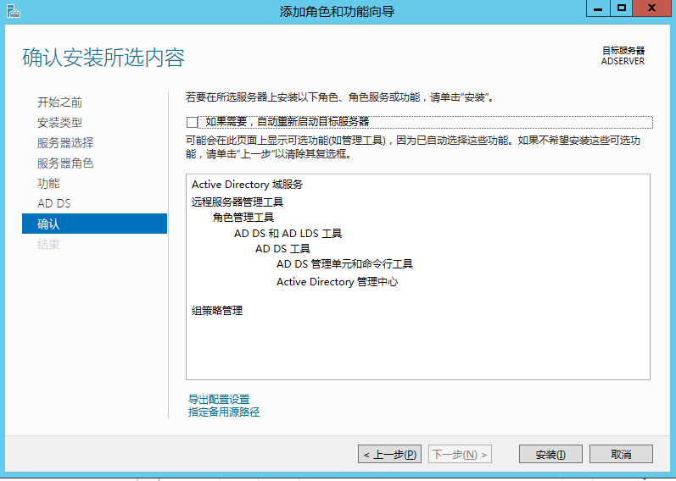Screen dimensions: 676x481
Task: Select the highlighted 确认 step
Action: (x=94, y=224)
